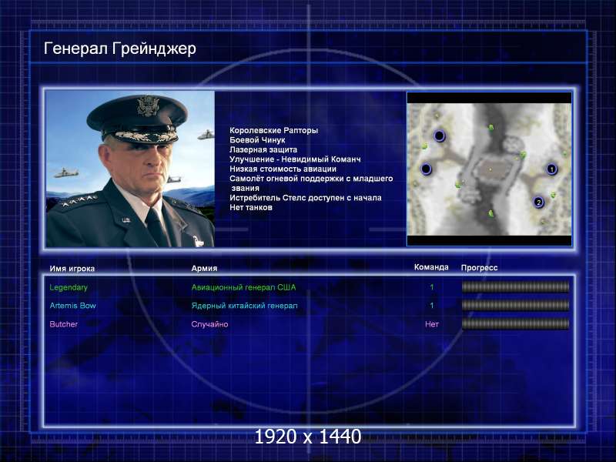This screenshot has height=462, width=616.
Task: Click 'Авиационный генерал США' army label
Action: (x=243, y=287)
